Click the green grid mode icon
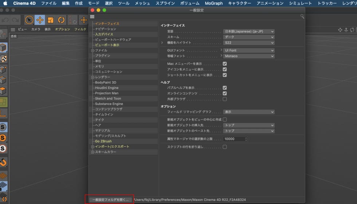The image size is (357, 204). click(3, 102)
